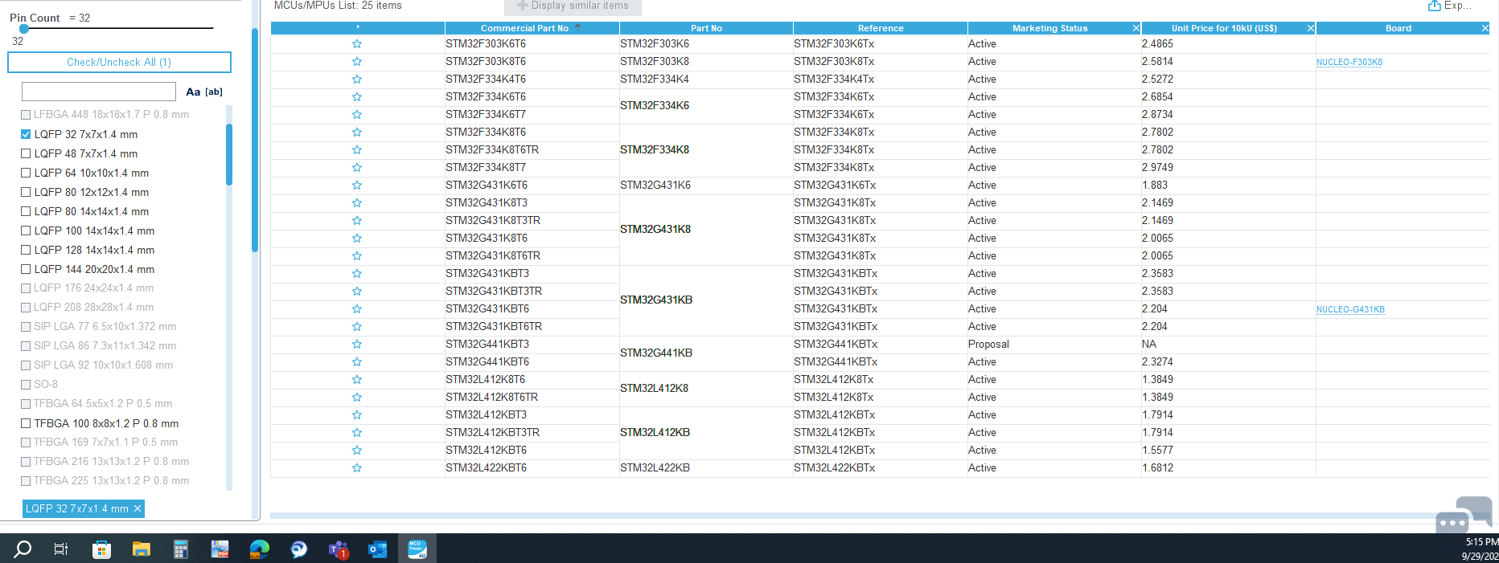This screenshot has height=563, width=1499.
Task: Enable LQFP 64 10x10x1.4 mm filter
Action: pos(26,173)
